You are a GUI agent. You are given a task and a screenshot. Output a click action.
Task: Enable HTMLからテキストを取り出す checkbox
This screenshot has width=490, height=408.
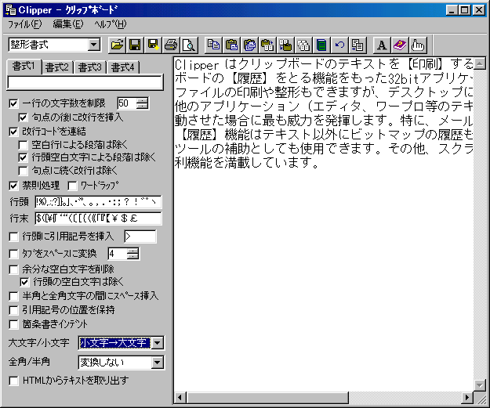click(x=13, y=381)
